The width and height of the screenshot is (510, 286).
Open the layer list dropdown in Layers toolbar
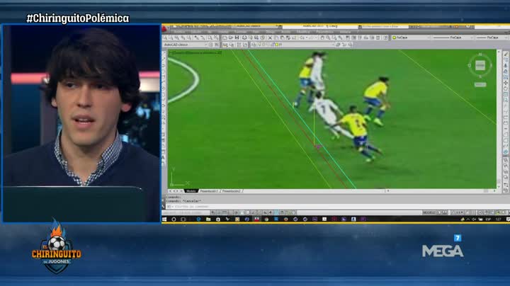tap(295, 45)
